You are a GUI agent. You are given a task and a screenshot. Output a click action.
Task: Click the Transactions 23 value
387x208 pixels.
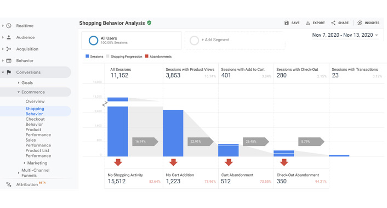tap(335, 75)
